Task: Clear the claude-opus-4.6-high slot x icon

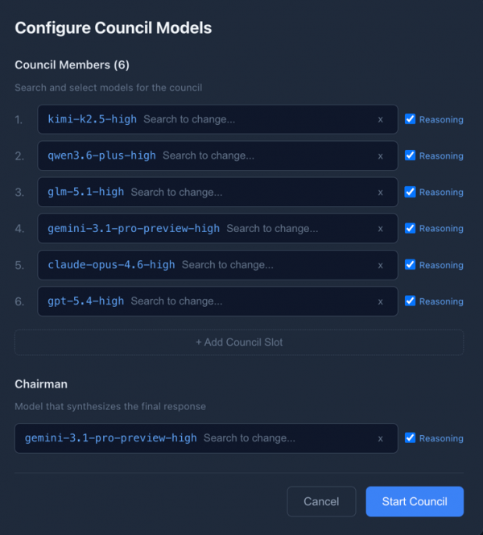Action: [x=380, y=264]
